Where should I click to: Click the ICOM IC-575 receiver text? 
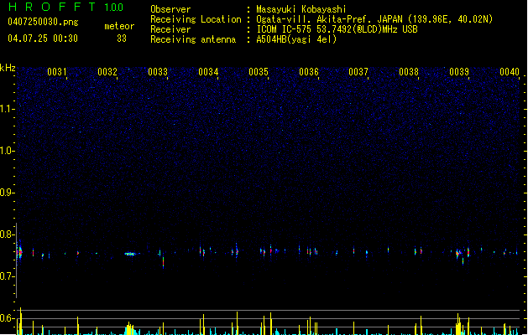[337, 29]
